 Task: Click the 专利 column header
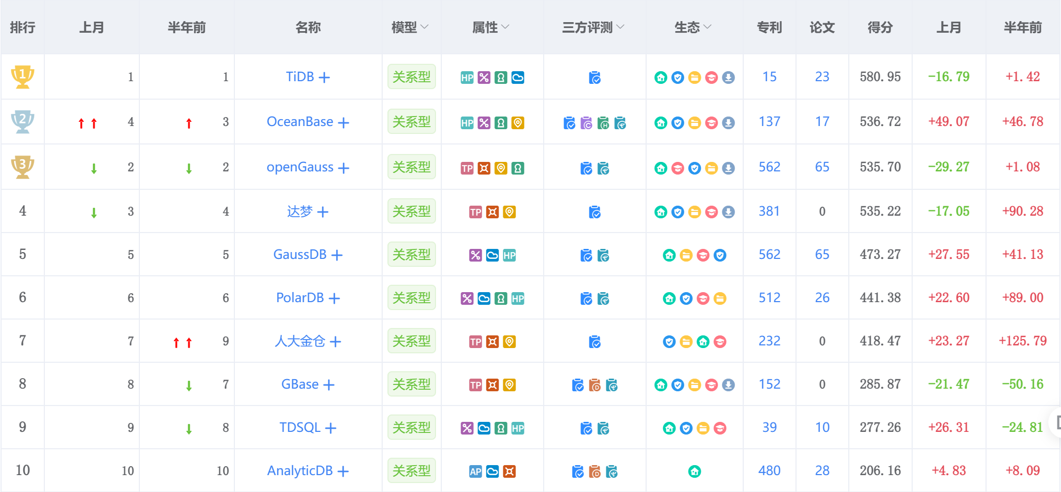pos(770,27)
